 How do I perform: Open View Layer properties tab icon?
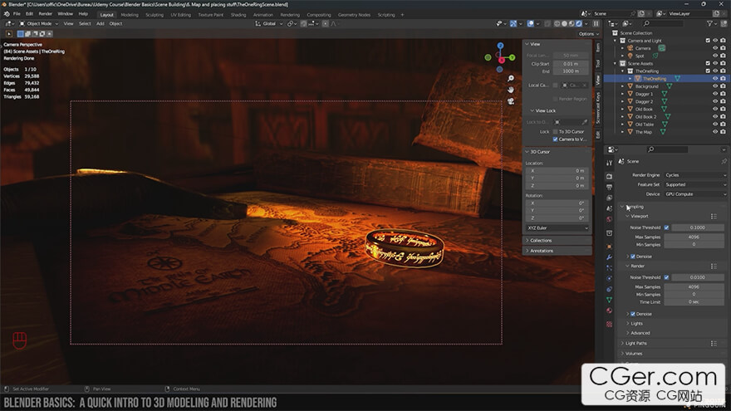(x=610, y=198)
